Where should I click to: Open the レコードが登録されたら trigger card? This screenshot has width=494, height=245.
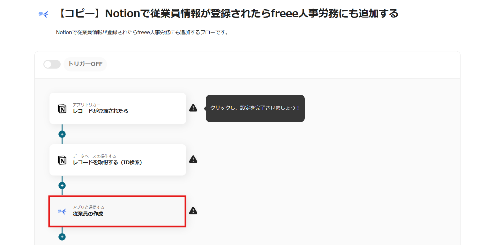(x=118, y=108)
